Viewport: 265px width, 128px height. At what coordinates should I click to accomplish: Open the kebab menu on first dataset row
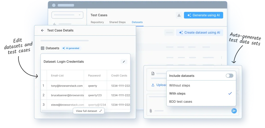tap(221, 58)
